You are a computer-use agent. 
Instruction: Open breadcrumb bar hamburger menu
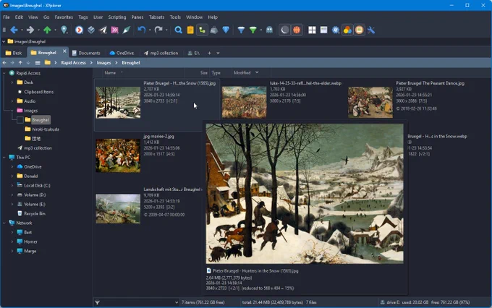38,63
